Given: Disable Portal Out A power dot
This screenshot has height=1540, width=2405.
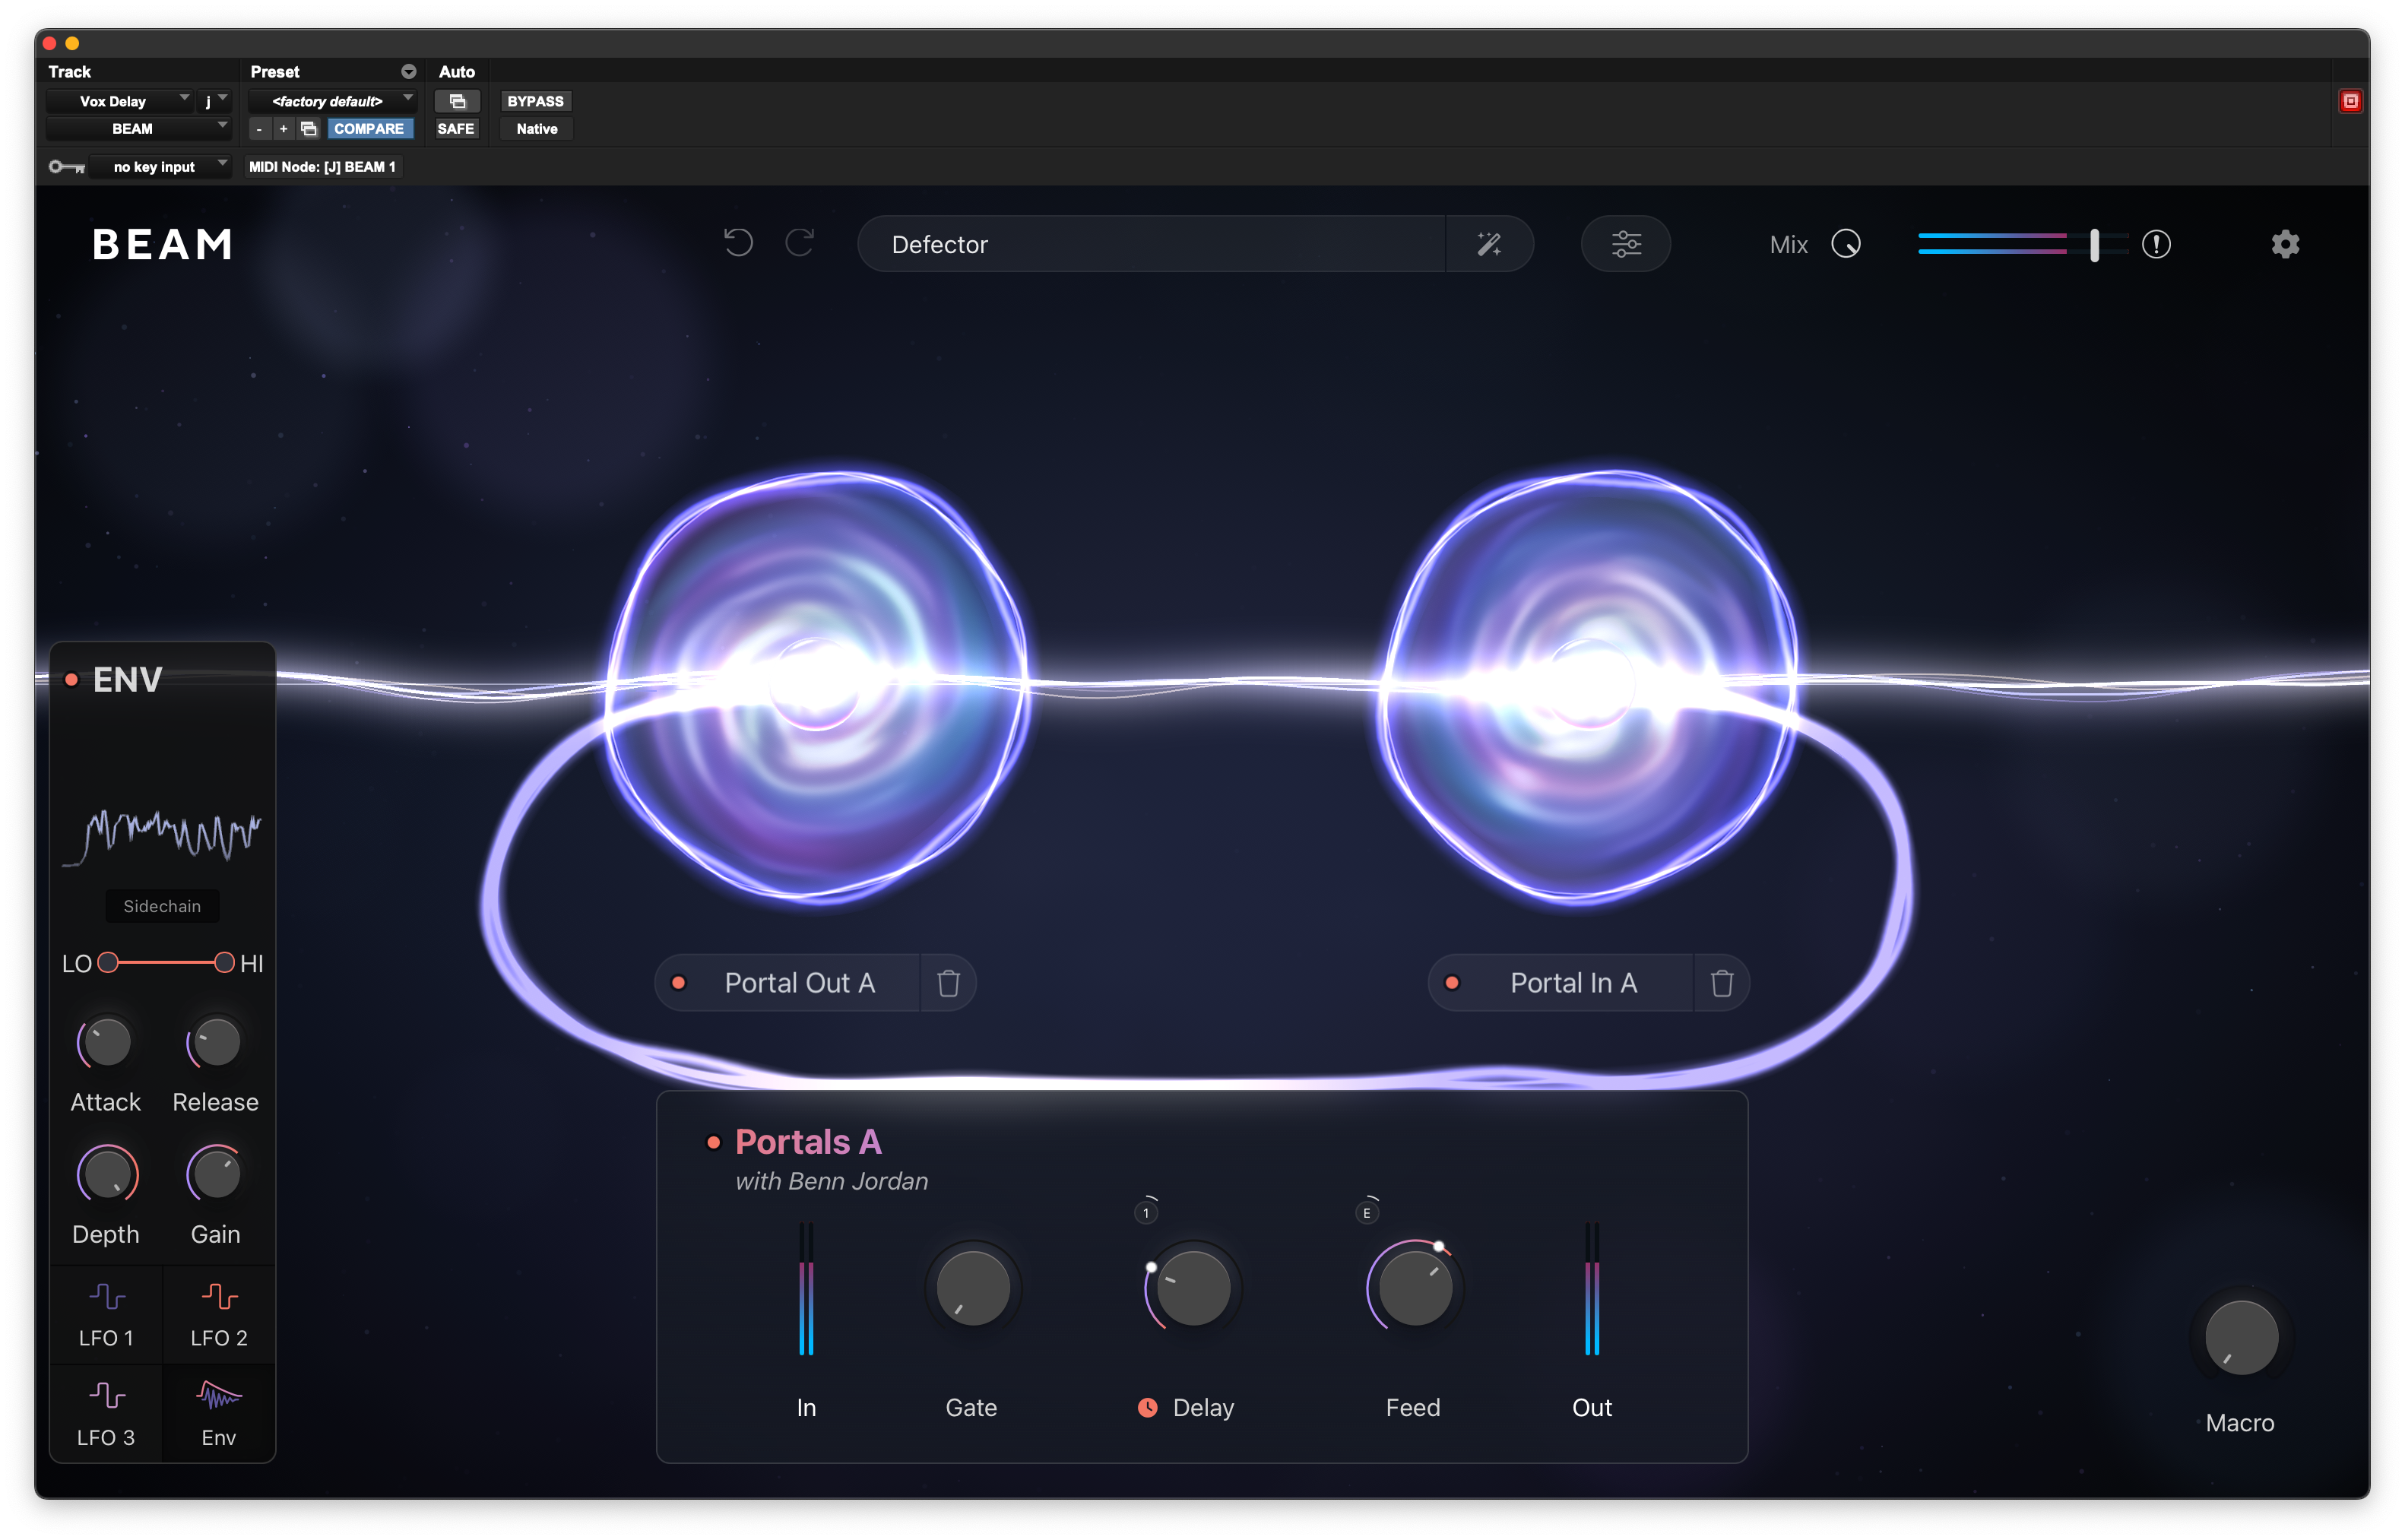Looking at the screenshot, I should [x=679, y=983].
